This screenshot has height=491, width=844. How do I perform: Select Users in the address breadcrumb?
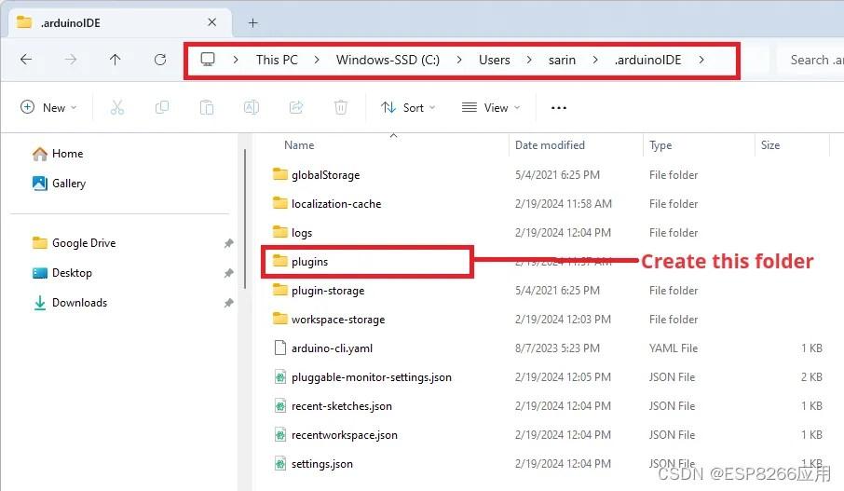click(494, 60)
